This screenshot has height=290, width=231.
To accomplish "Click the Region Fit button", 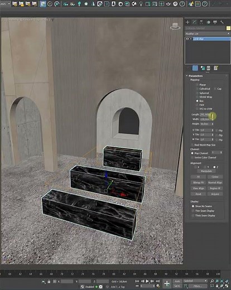I will (x=215, y=188).
